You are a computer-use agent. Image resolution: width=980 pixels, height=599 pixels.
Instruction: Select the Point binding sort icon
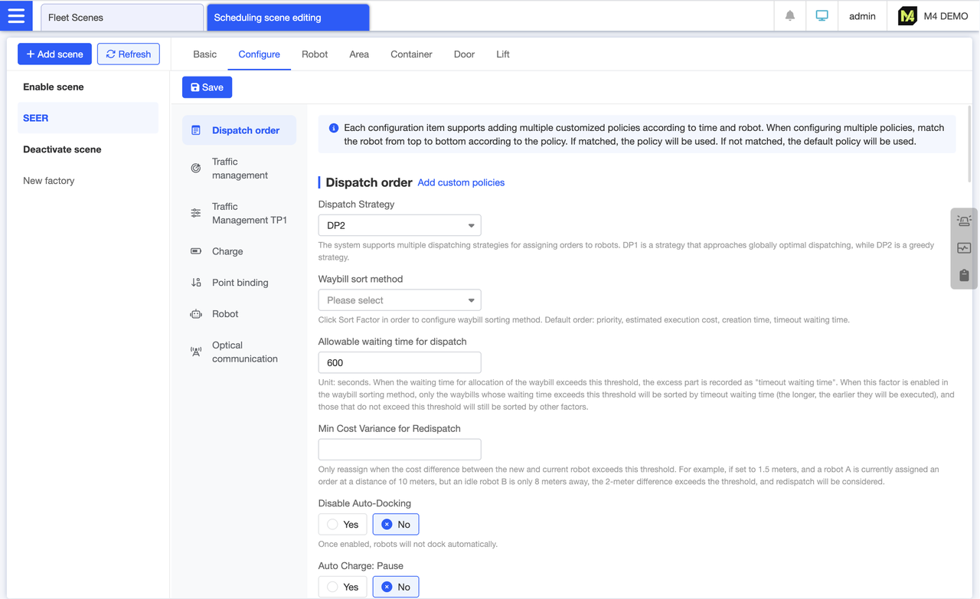click(x=194, y=282)
